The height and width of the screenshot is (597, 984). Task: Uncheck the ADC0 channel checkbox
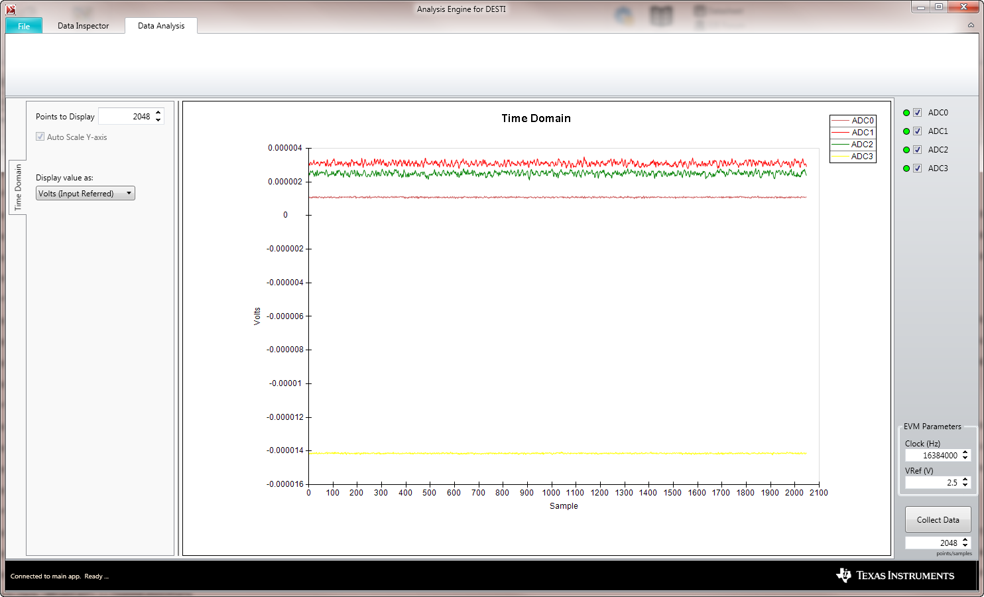(917, 113)
